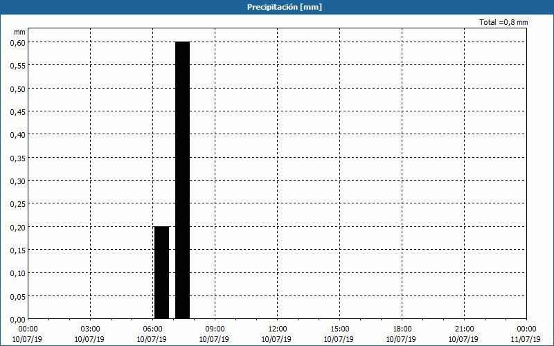Screen dimensions: 554x346
Task: Click the 0,25 y-axis value
Action: [x=18, y=204]
